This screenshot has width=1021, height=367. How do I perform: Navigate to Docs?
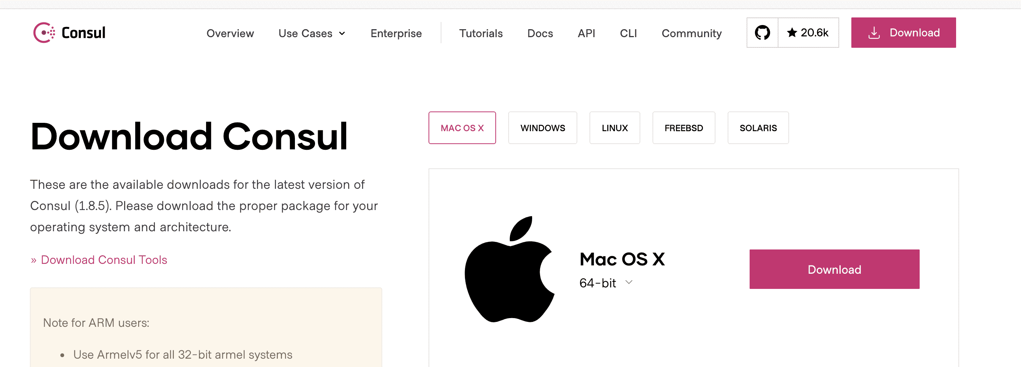(540, 33)
